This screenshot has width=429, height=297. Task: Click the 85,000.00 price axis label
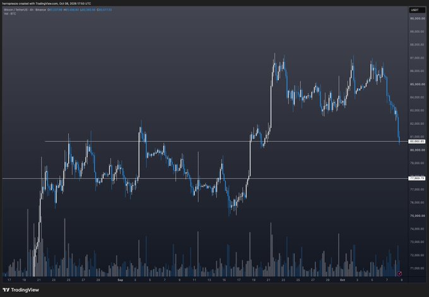point(417,84)
